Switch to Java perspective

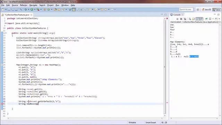(x=216, y=9)
